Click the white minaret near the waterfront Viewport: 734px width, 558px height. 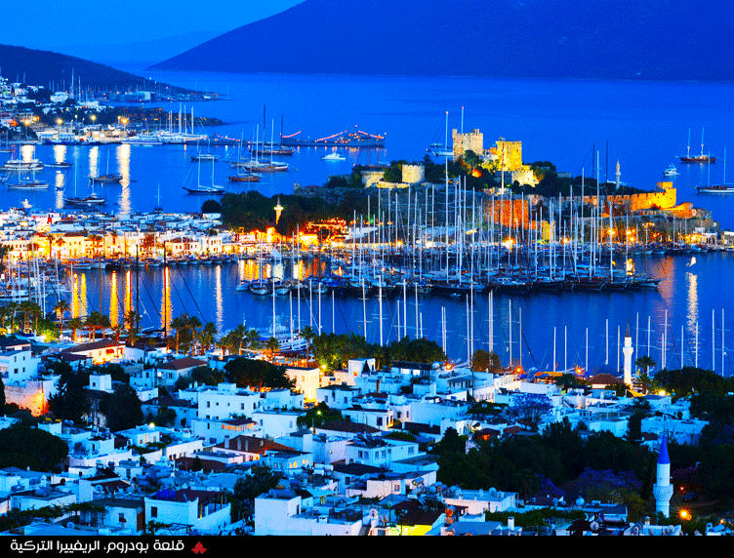[x=627, y=358]
